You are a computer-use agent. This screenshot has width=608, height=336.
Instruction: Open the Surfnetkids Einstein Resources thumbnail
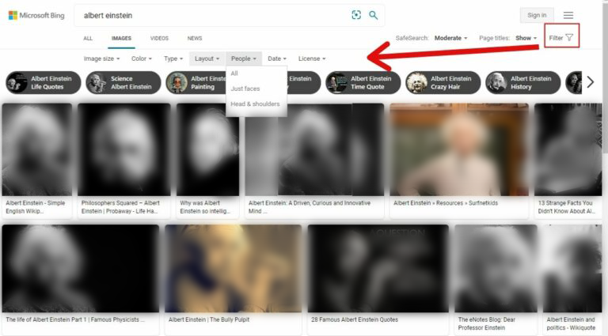coord(459,150)
